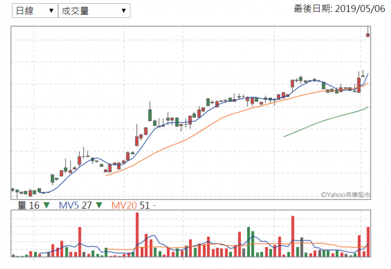Click the green long-term moving average line
Screen dimensions: 391x269
(326, 122)
